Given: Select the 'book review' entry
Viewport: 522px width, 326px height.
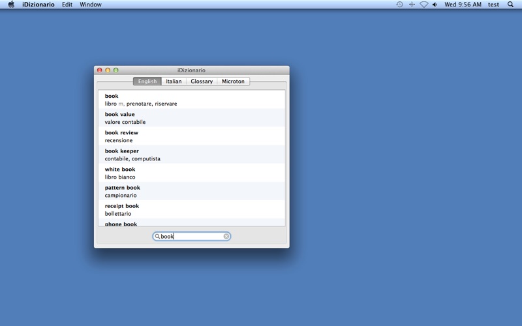Looking at the screenshot, I should point(192,136).
